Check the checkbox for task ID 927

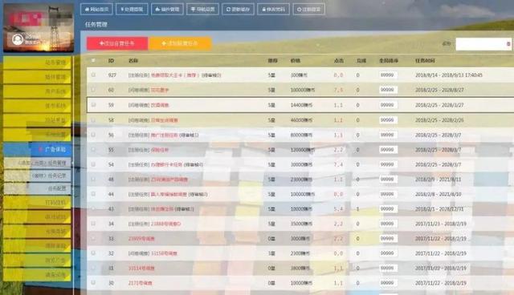[93, 75]
